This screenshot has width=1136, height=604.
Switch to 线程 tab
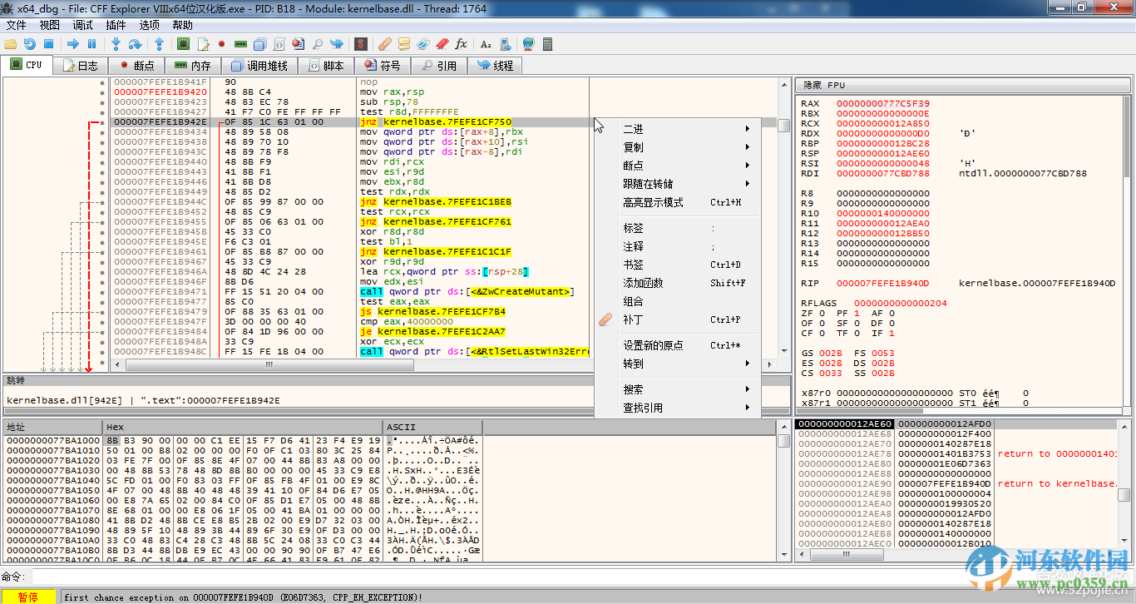(495, 66)
